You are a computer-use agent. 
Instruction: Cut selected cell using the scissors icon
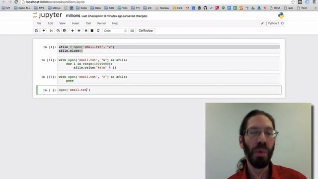click(x=51, y=31)
